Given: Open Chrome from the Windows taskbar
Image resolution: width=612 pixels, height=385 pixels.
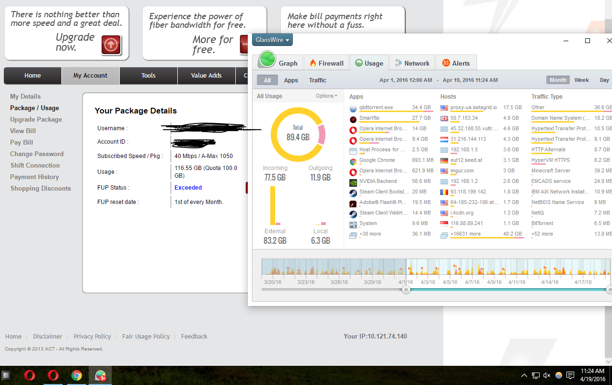Looking at the screenshot, I should click(x=77, y=375).
